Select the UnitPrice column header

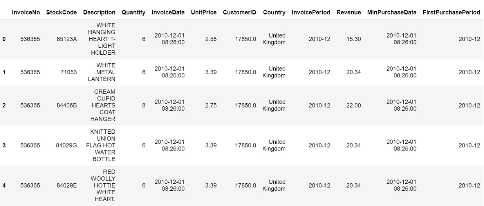tap(204, 12)
